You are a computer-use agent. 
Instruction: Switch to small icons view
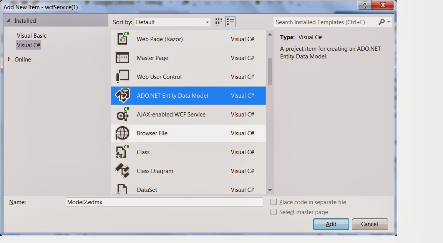coord(218,22)
